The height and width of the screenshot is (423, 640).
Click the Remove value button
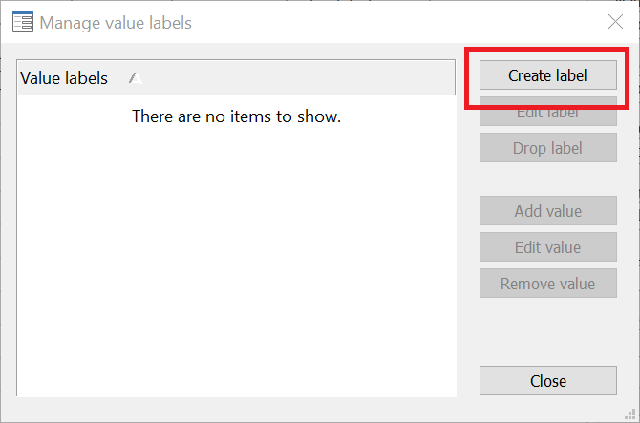point(547,283)
